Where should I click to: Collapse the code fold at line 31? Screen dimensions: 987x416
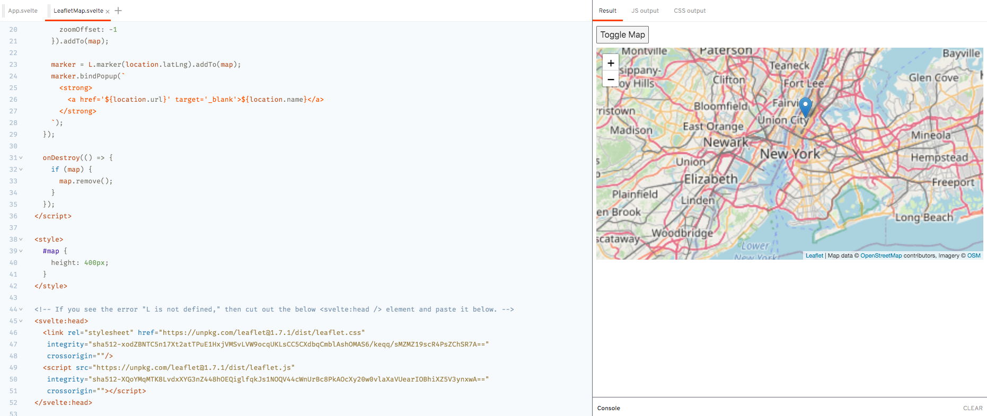[x=21, y=158]
